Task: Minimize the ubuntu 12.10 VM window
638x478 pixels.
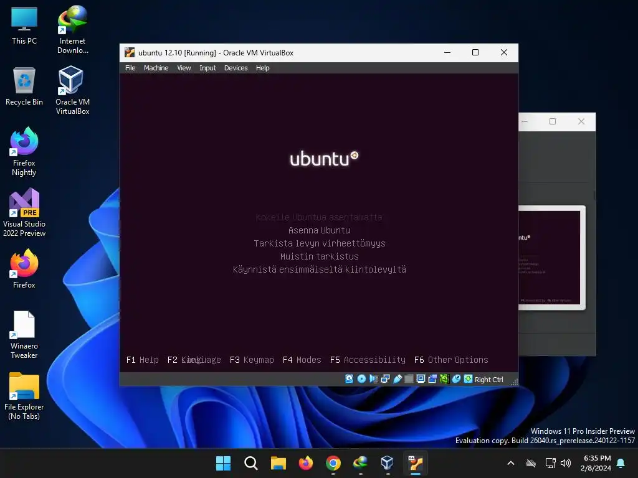Action: [x=447, y=52]
